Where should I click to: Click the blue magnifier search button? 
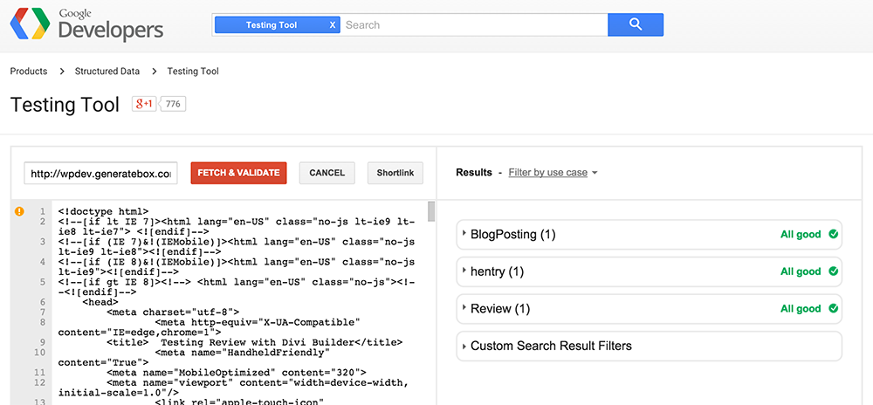click(636, 24)
